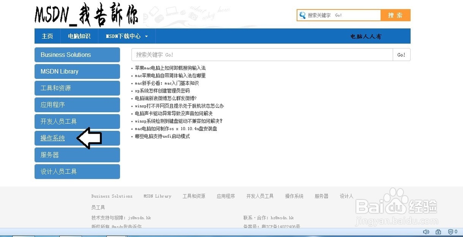Select 工具和资源 sidebar item
The image size is (463, 237).
coord(77,88)
